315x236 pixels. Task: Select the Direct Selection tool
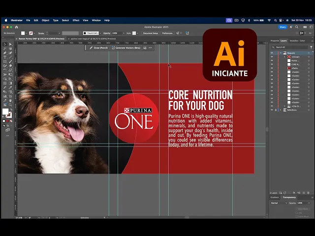click(10, 44)
